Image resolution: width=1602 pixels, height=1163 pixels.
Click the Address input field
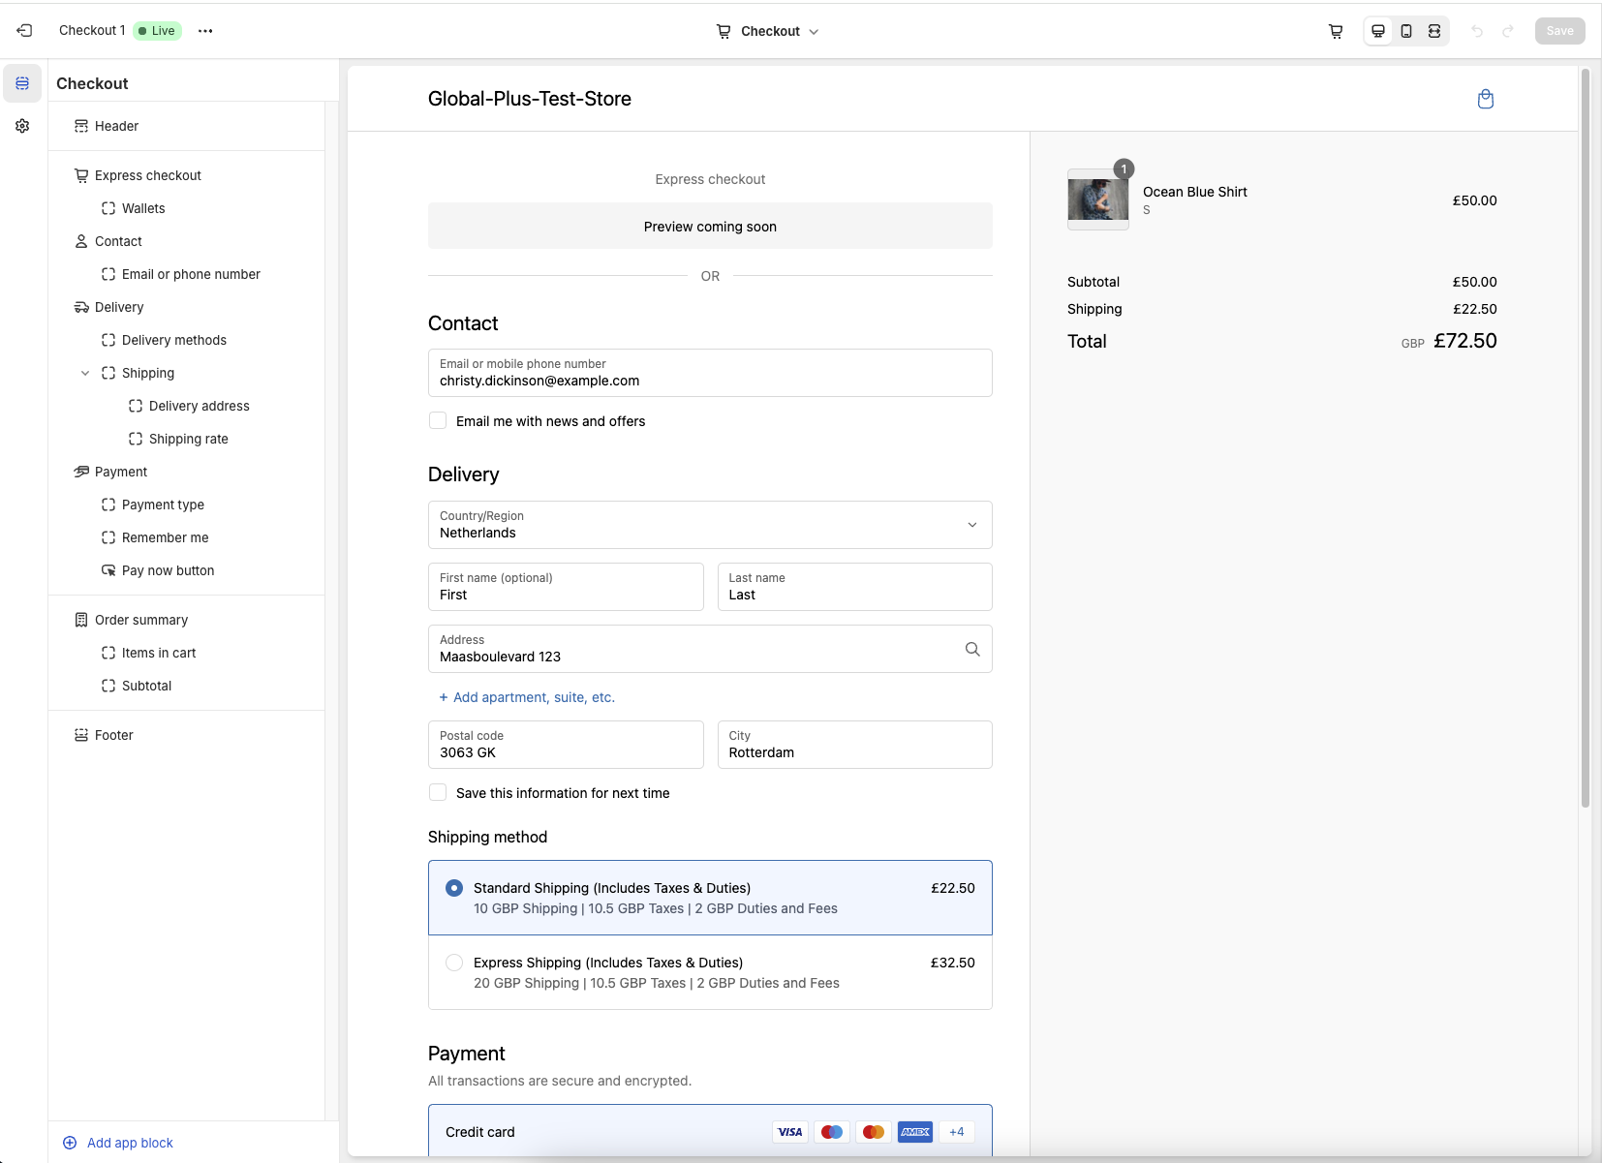(x=710, y=649)
